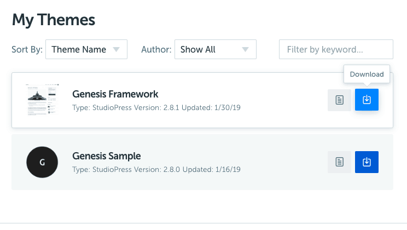407x230 pixels.
Task: Focus the "Filter by keyword" search field
Action: (x=336, y=49)
